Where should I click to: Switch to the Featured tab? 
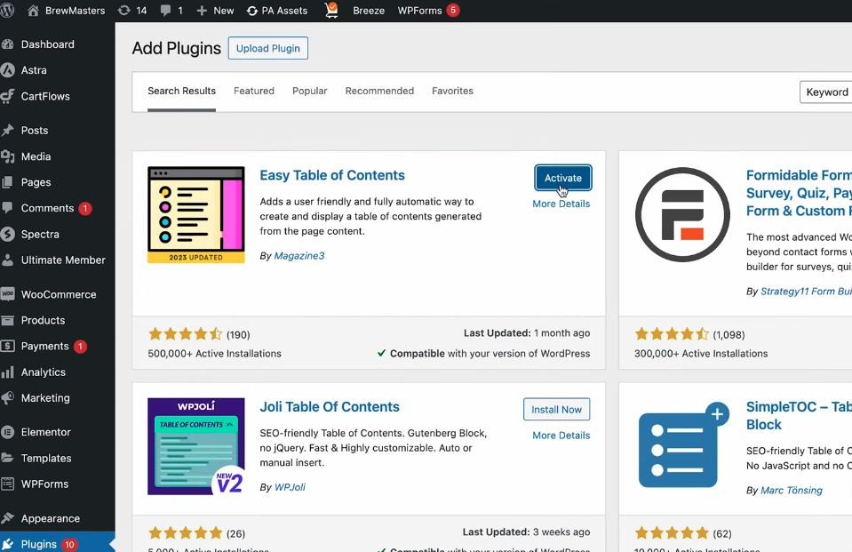[254, 91]
